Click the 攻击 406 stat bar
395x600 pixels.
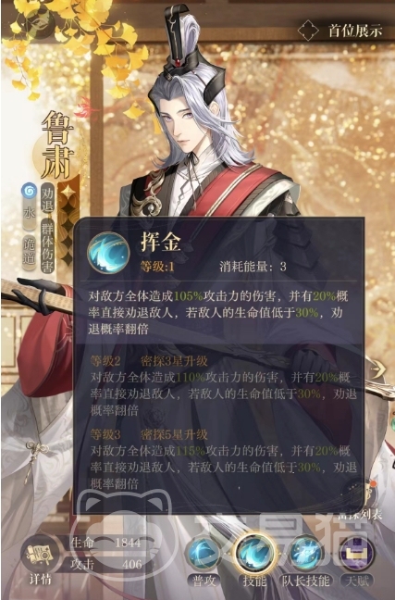tap(106, 564)
